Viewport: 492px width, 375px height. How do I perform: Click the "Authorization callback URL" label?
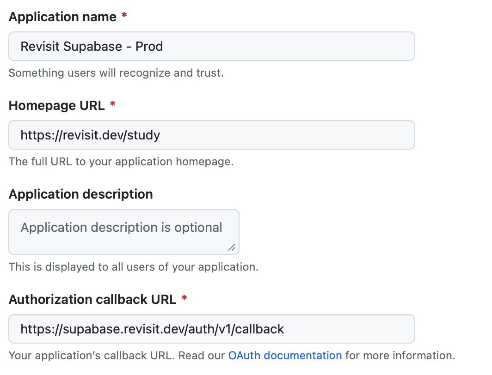click(x=92, y=299)
